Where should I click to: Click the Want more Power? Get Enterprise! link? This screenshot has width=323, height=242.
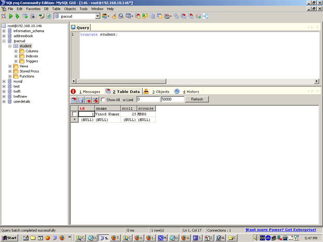281,230
